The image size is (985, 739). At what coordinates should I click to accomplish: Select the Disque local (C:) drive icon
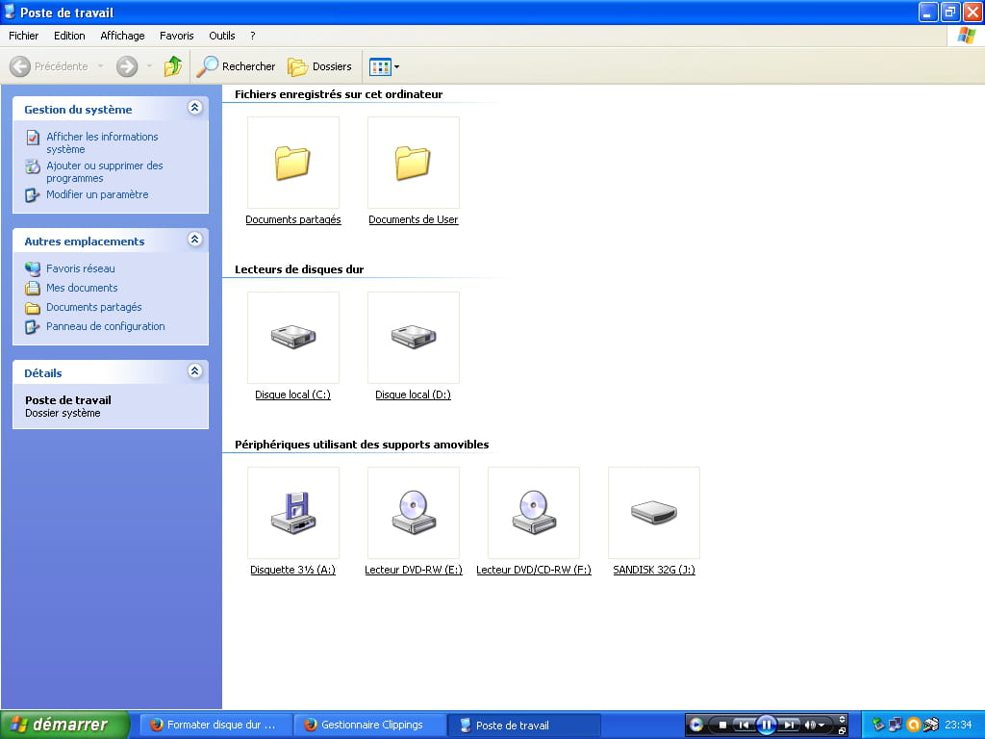[292, 338]
